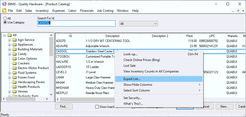The width and height of the screenshot is (246, 117).
Task: Expand the Appliances category
Action: click(x=9, y=45)
